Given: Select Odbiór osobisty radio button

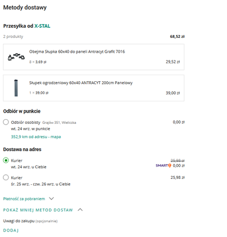Looking at the screenshot, I should coord(6,122).
